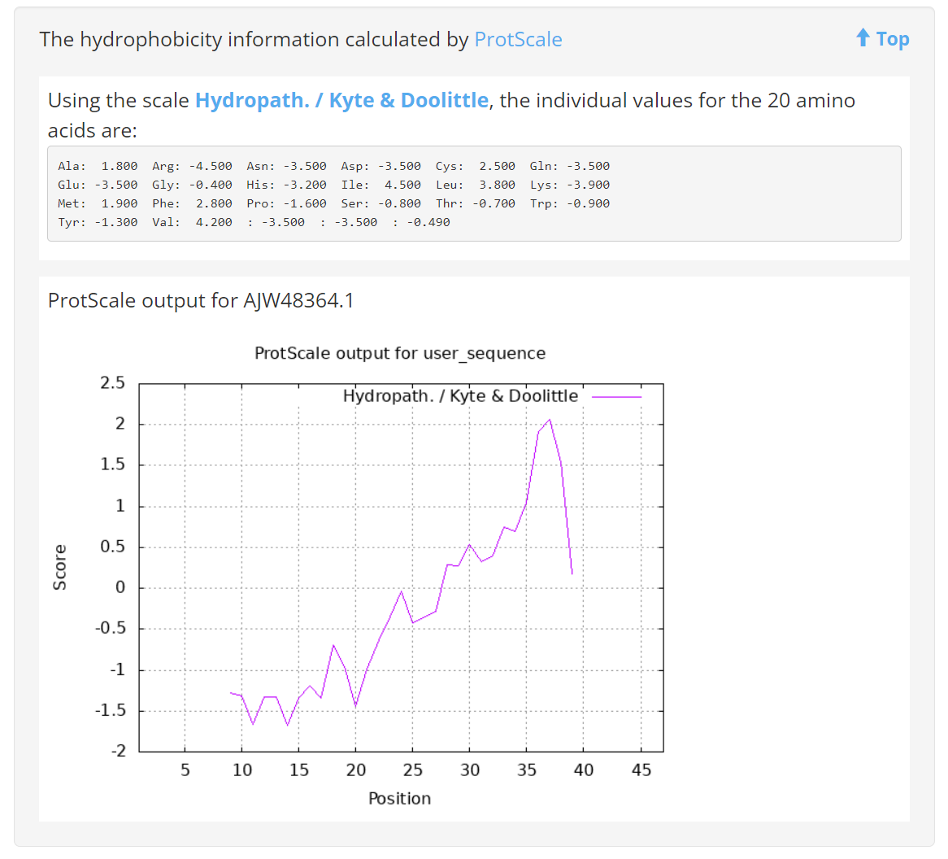948x859 pixels.
Task: Click the x-axis tick label 25
Action: (x=412, y=770)
